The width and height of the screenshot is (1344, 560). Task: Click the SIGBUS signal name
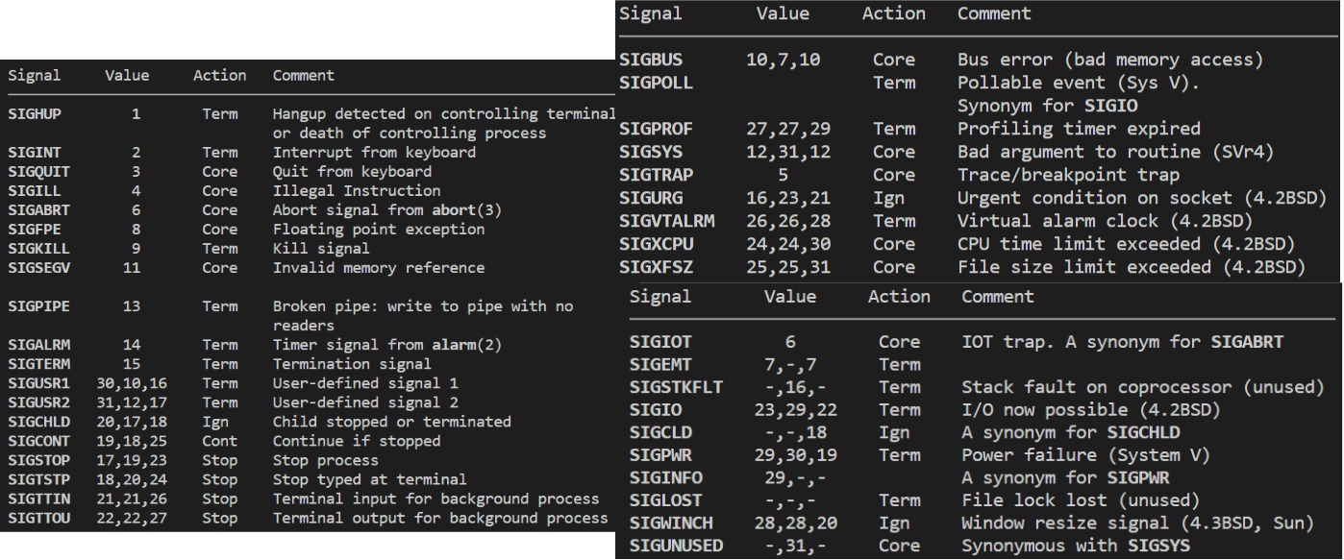(651, 59)
